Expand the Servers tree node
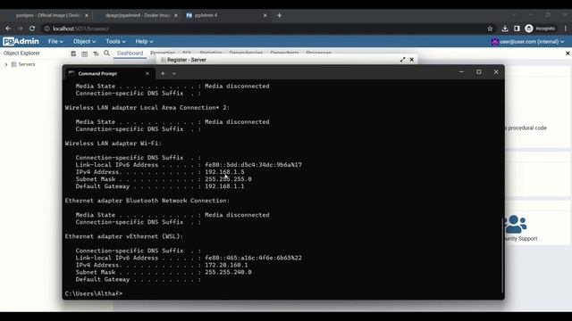The width and height of the screenshot is (572, 321). pyautogui.click(x=6, y=64)
